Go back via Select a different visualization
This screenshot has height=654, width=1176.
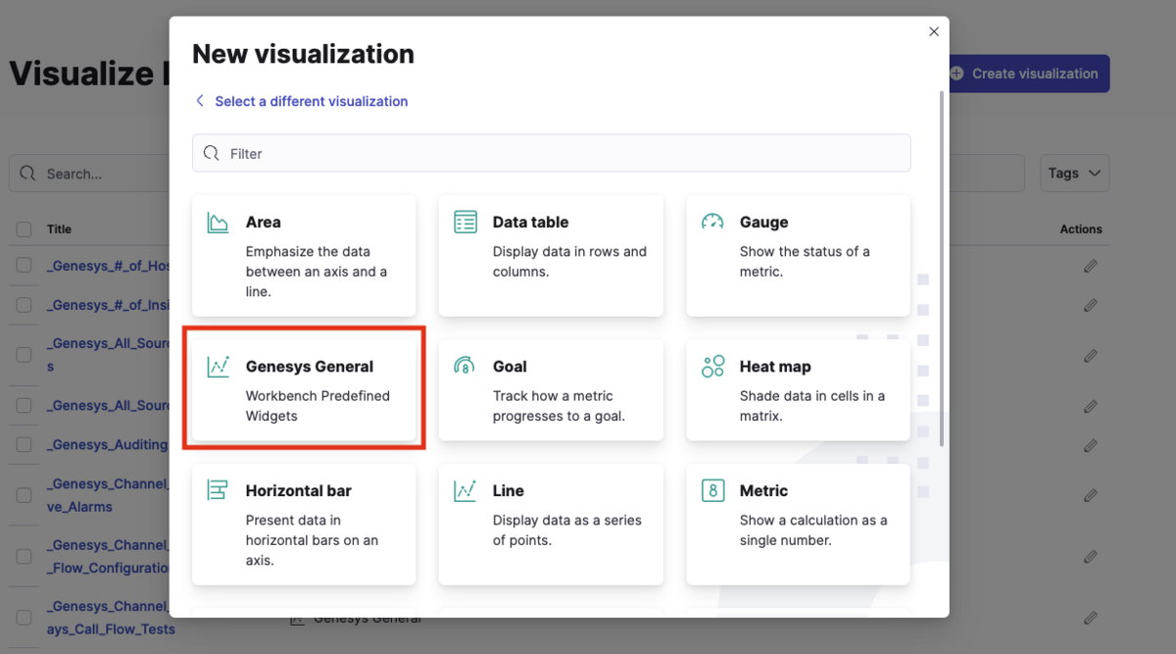click(301, 101)
